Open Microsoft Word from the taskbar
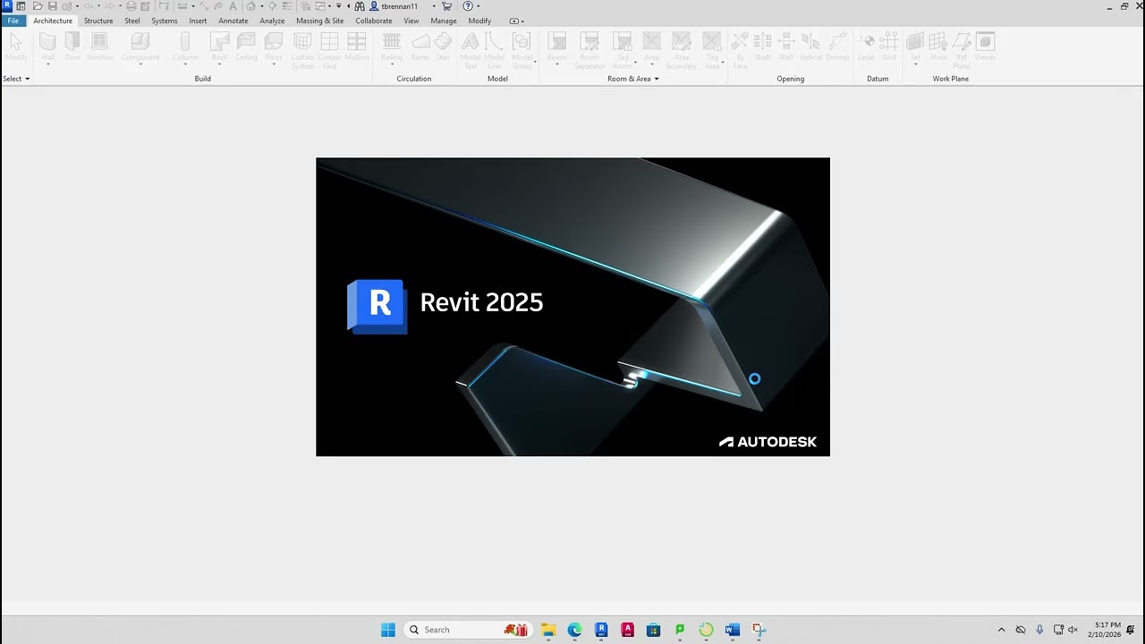This screenshot has height=644, width=1145. [x=733, y=630]
